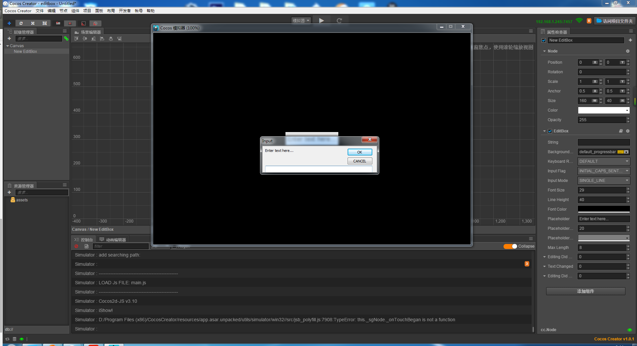The height and width of the screenshot is (346, 637).
Task: Open the Node settings gear
Action: coord(628,51)
